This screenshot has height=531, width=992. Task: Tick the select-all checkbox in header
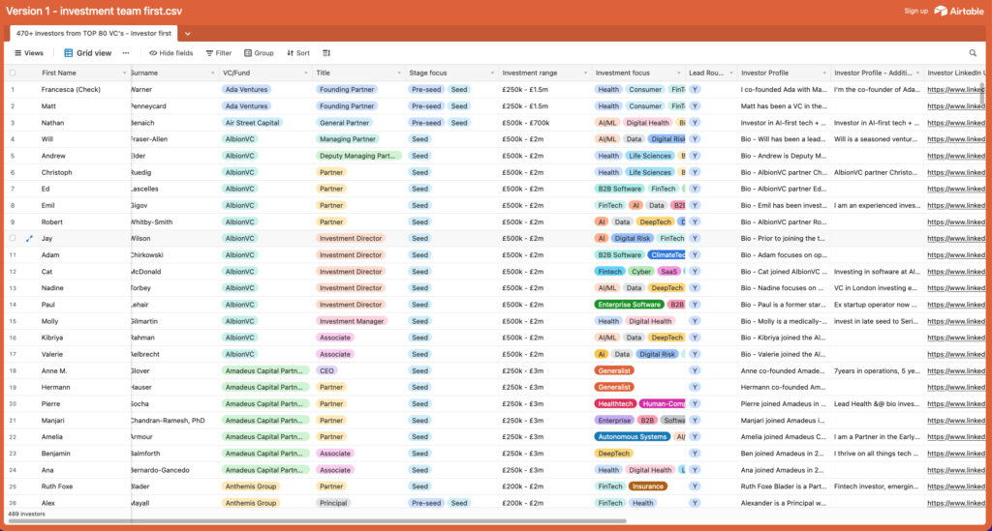(13, 73)
